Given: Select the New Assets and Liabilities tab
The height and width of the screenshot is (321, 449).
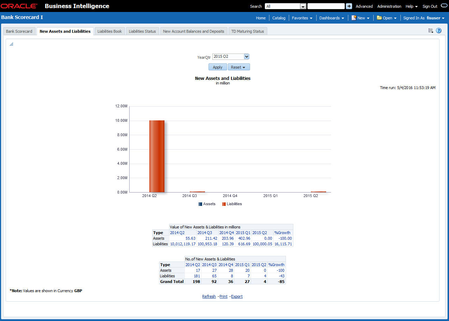Looking at the screenshot, I should point(65,31).
